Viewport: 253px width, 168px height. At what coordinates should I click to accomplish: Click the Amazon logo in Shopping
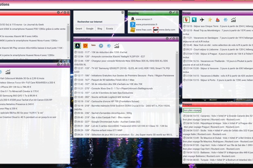(x=133, y=19)
